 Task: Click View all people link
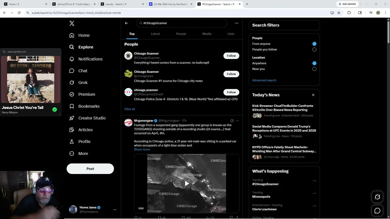[129, 109]
